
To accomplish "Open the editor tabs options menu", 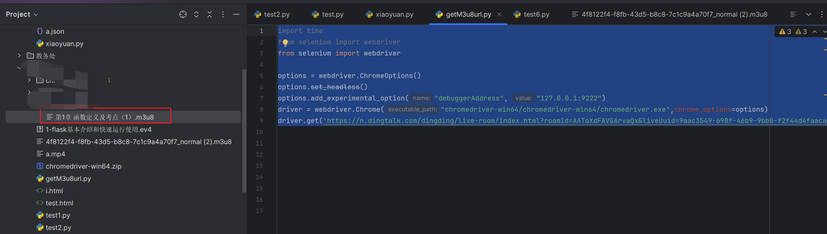I will pyautogui.click(x=822, y=14).
